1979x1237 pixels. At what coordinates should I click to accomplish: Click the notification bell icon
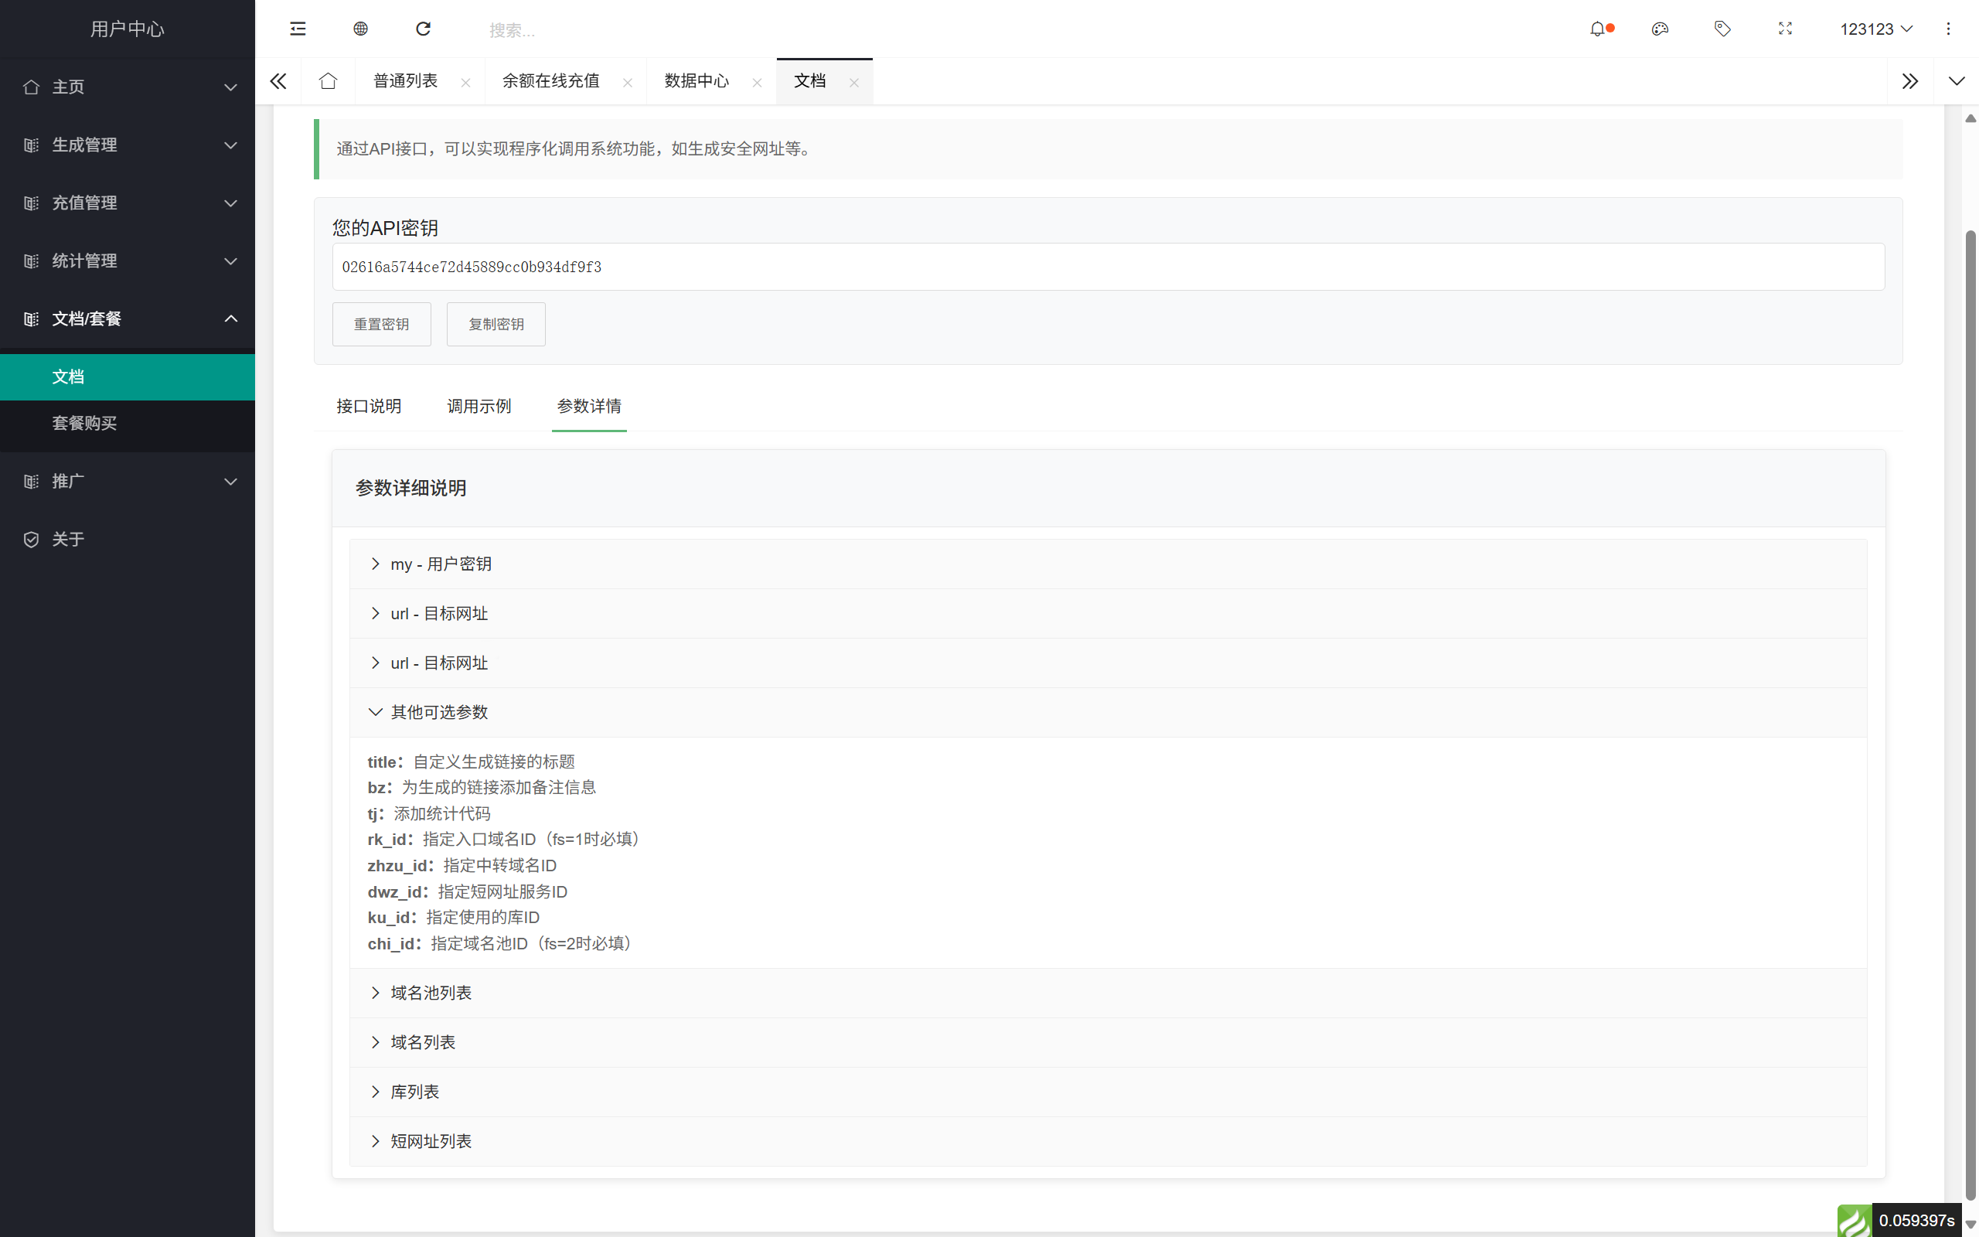tap(1598, 29)
